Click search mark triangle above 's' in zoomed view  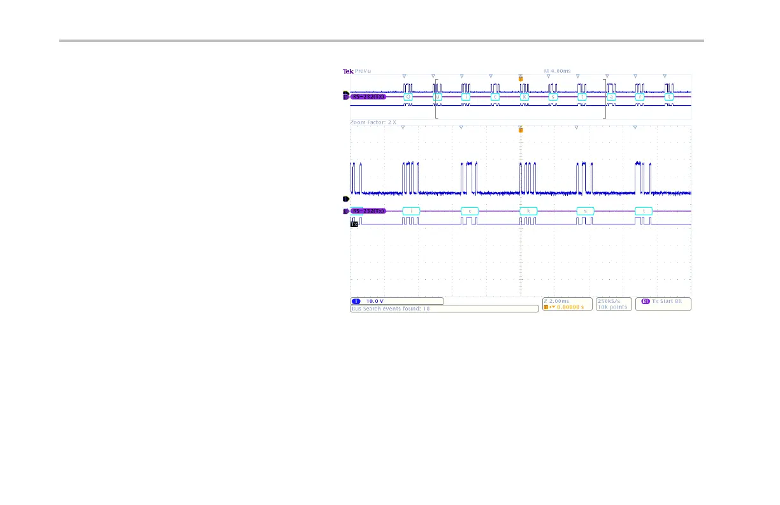[x=577, y=128]
